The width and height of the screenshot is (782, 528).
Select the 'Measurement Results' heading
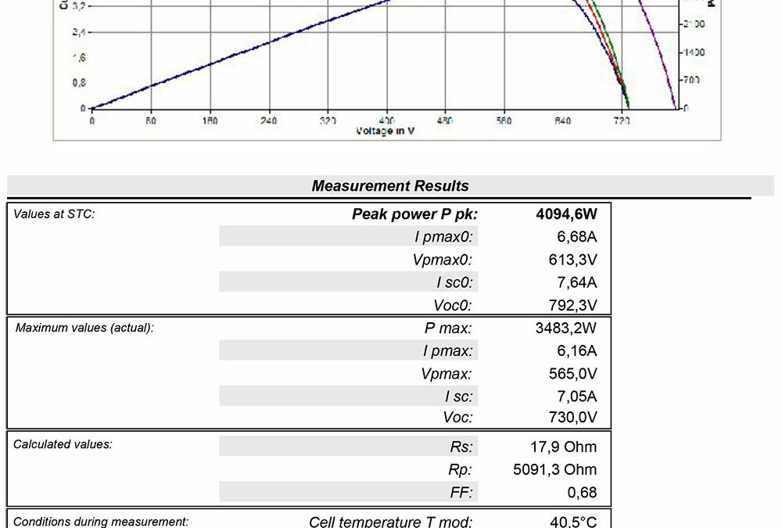pos(390,185)
